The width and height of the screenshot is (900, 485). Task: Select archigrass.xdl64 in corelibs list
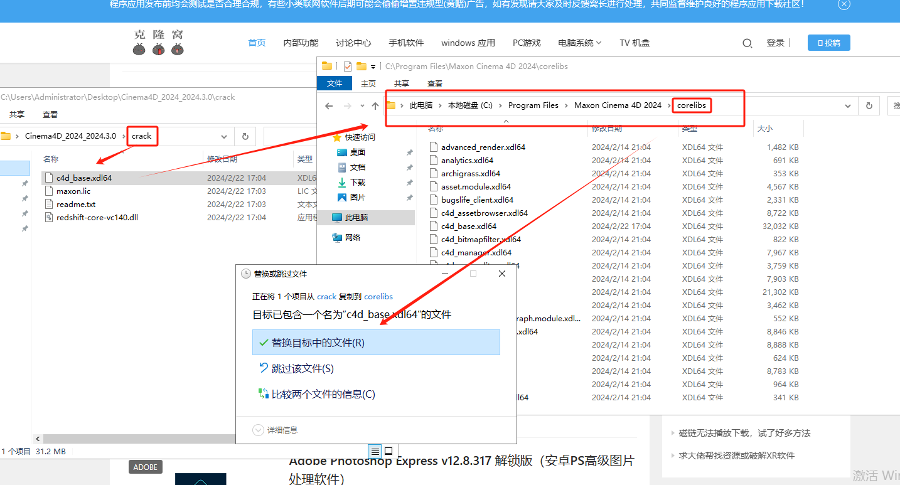point(471,173)
